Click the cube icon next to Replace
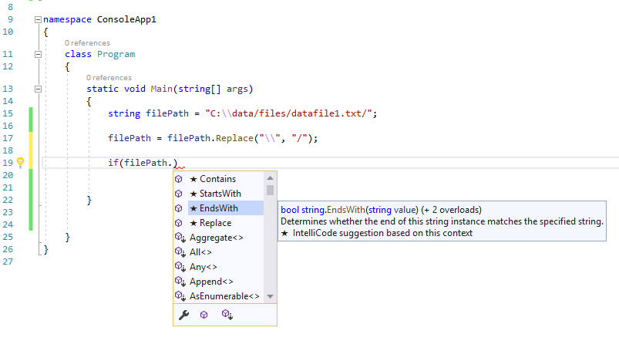Image resolution: width=619 pixels, height=351 pixels. pos(179,223)
